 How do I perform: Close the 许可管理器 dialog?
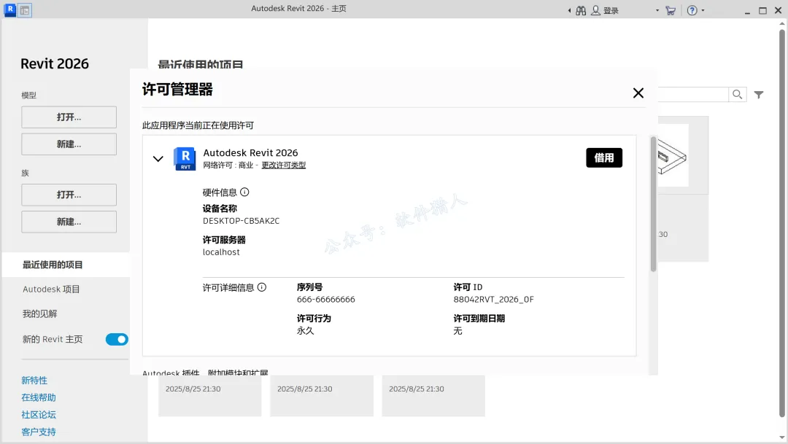638,93
